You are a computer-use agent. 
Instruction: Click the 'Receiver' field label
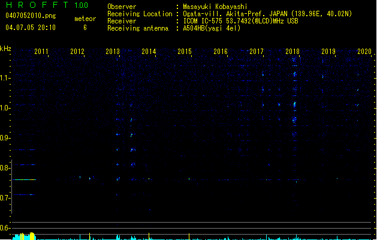pos(122,21)
